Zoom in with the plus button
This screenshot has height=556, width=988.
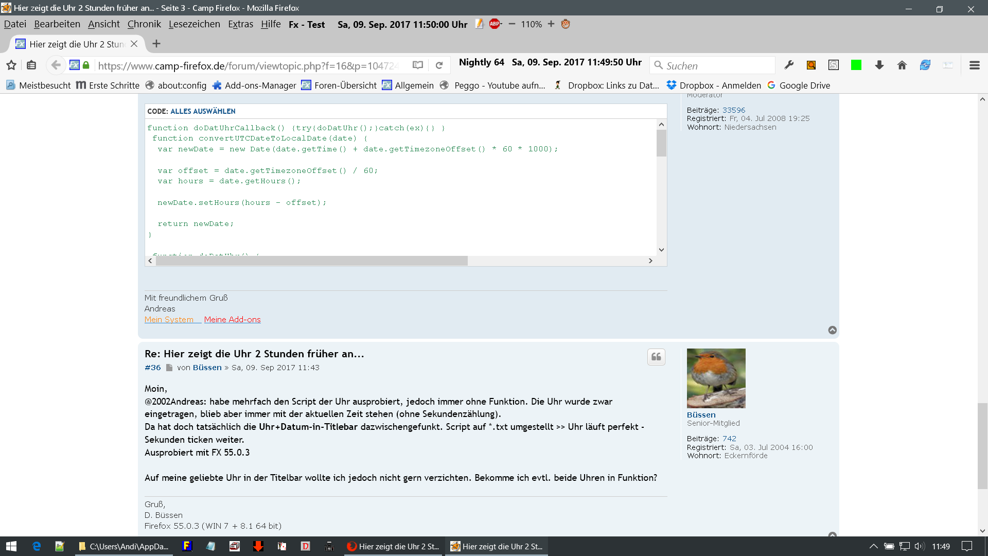(551, 24)
